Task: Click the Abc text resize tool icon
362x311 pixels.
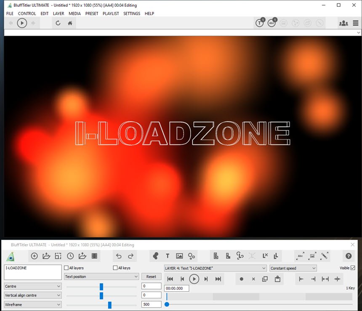Action: click(x=301, y=256)
